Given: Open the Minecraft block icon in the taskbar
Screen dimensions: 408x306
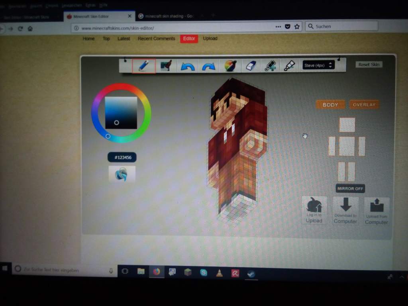Looking at the screenshot, I should point(188,273).
